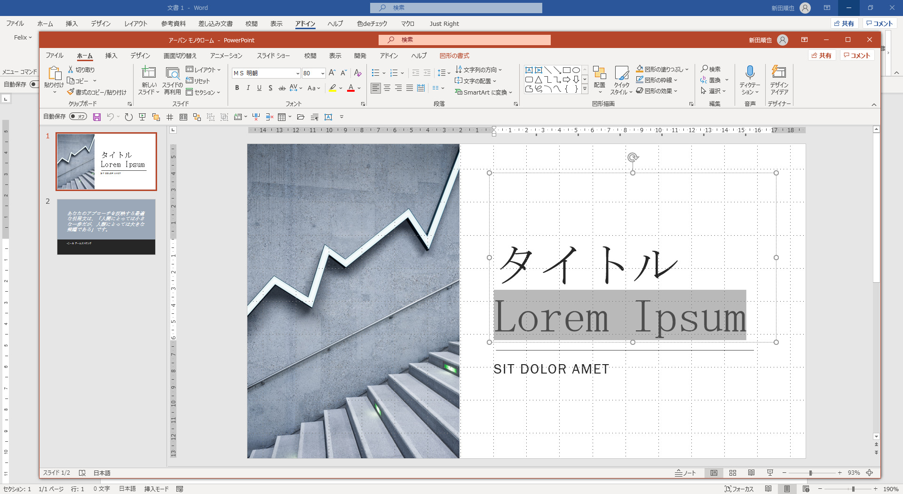Viewport: 903px width, 494px height.
Task: Click the Clear All Formatting icon
Action: click(357, 73)
